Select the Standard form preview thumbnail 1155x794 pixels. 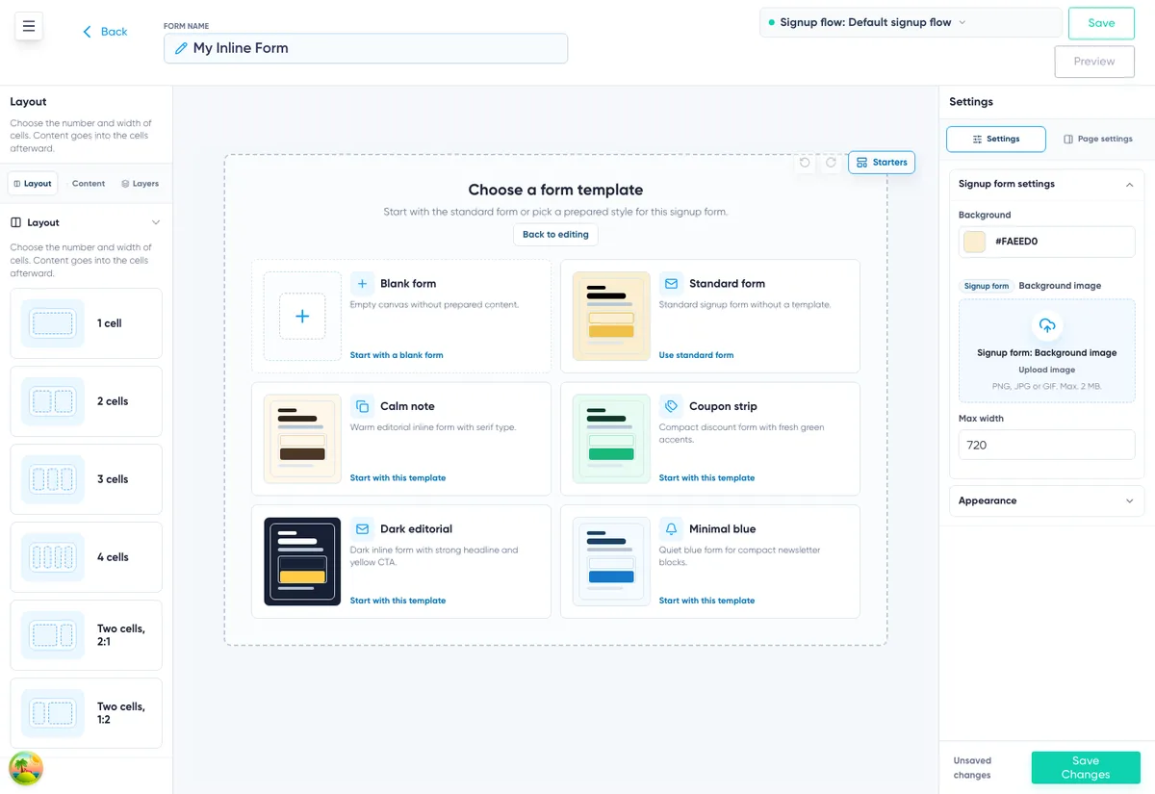point(611,317)
